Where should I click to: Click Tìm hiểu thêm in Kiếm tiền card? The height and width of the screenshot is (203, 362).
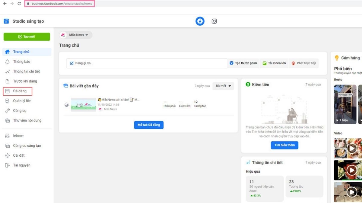coord(284,145)
